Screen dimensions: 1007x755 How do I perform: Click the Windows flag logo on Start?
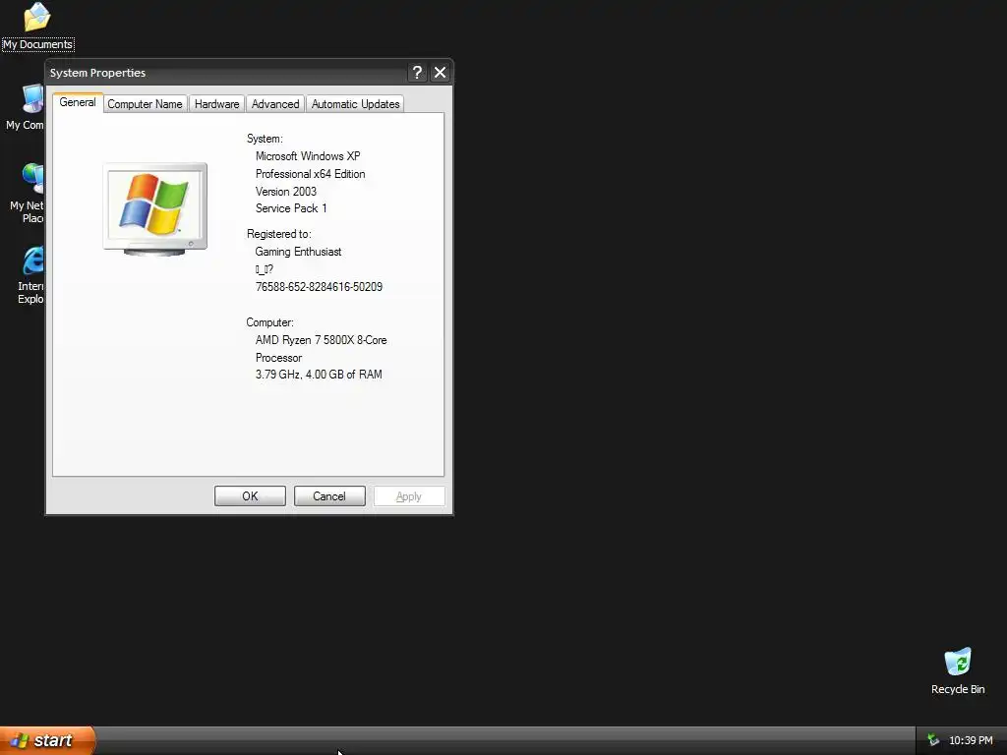[20, 740]
